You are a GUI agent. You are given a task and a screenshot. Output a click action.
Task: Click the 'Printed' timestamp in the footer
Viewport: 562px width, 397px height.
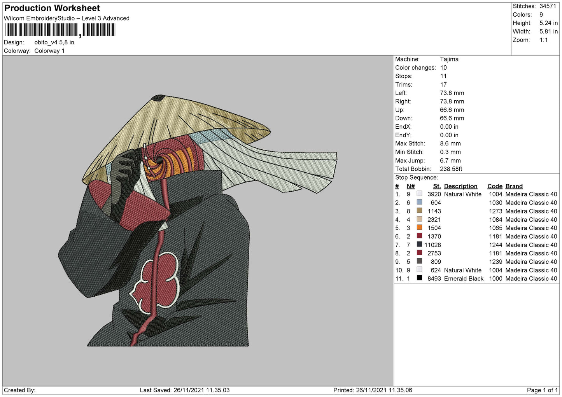[373, 390]
